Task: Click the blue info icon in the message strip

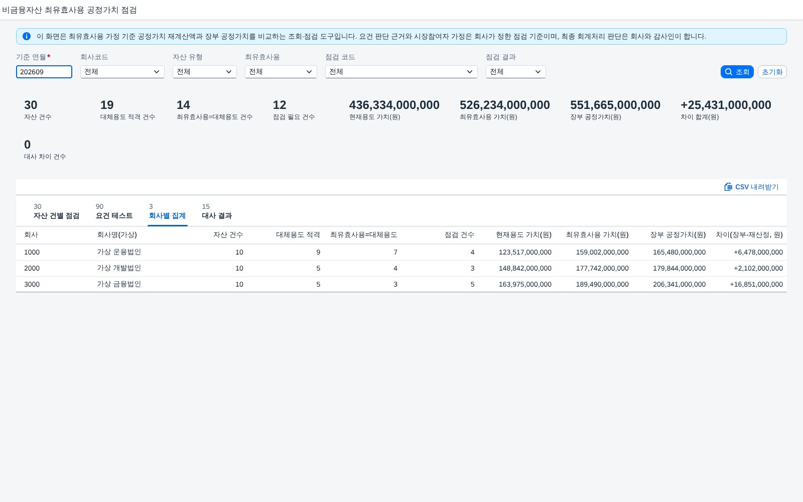Action: [27, 36]
